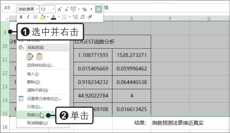Select cell with 0.016613425

(x=132, y=109)
